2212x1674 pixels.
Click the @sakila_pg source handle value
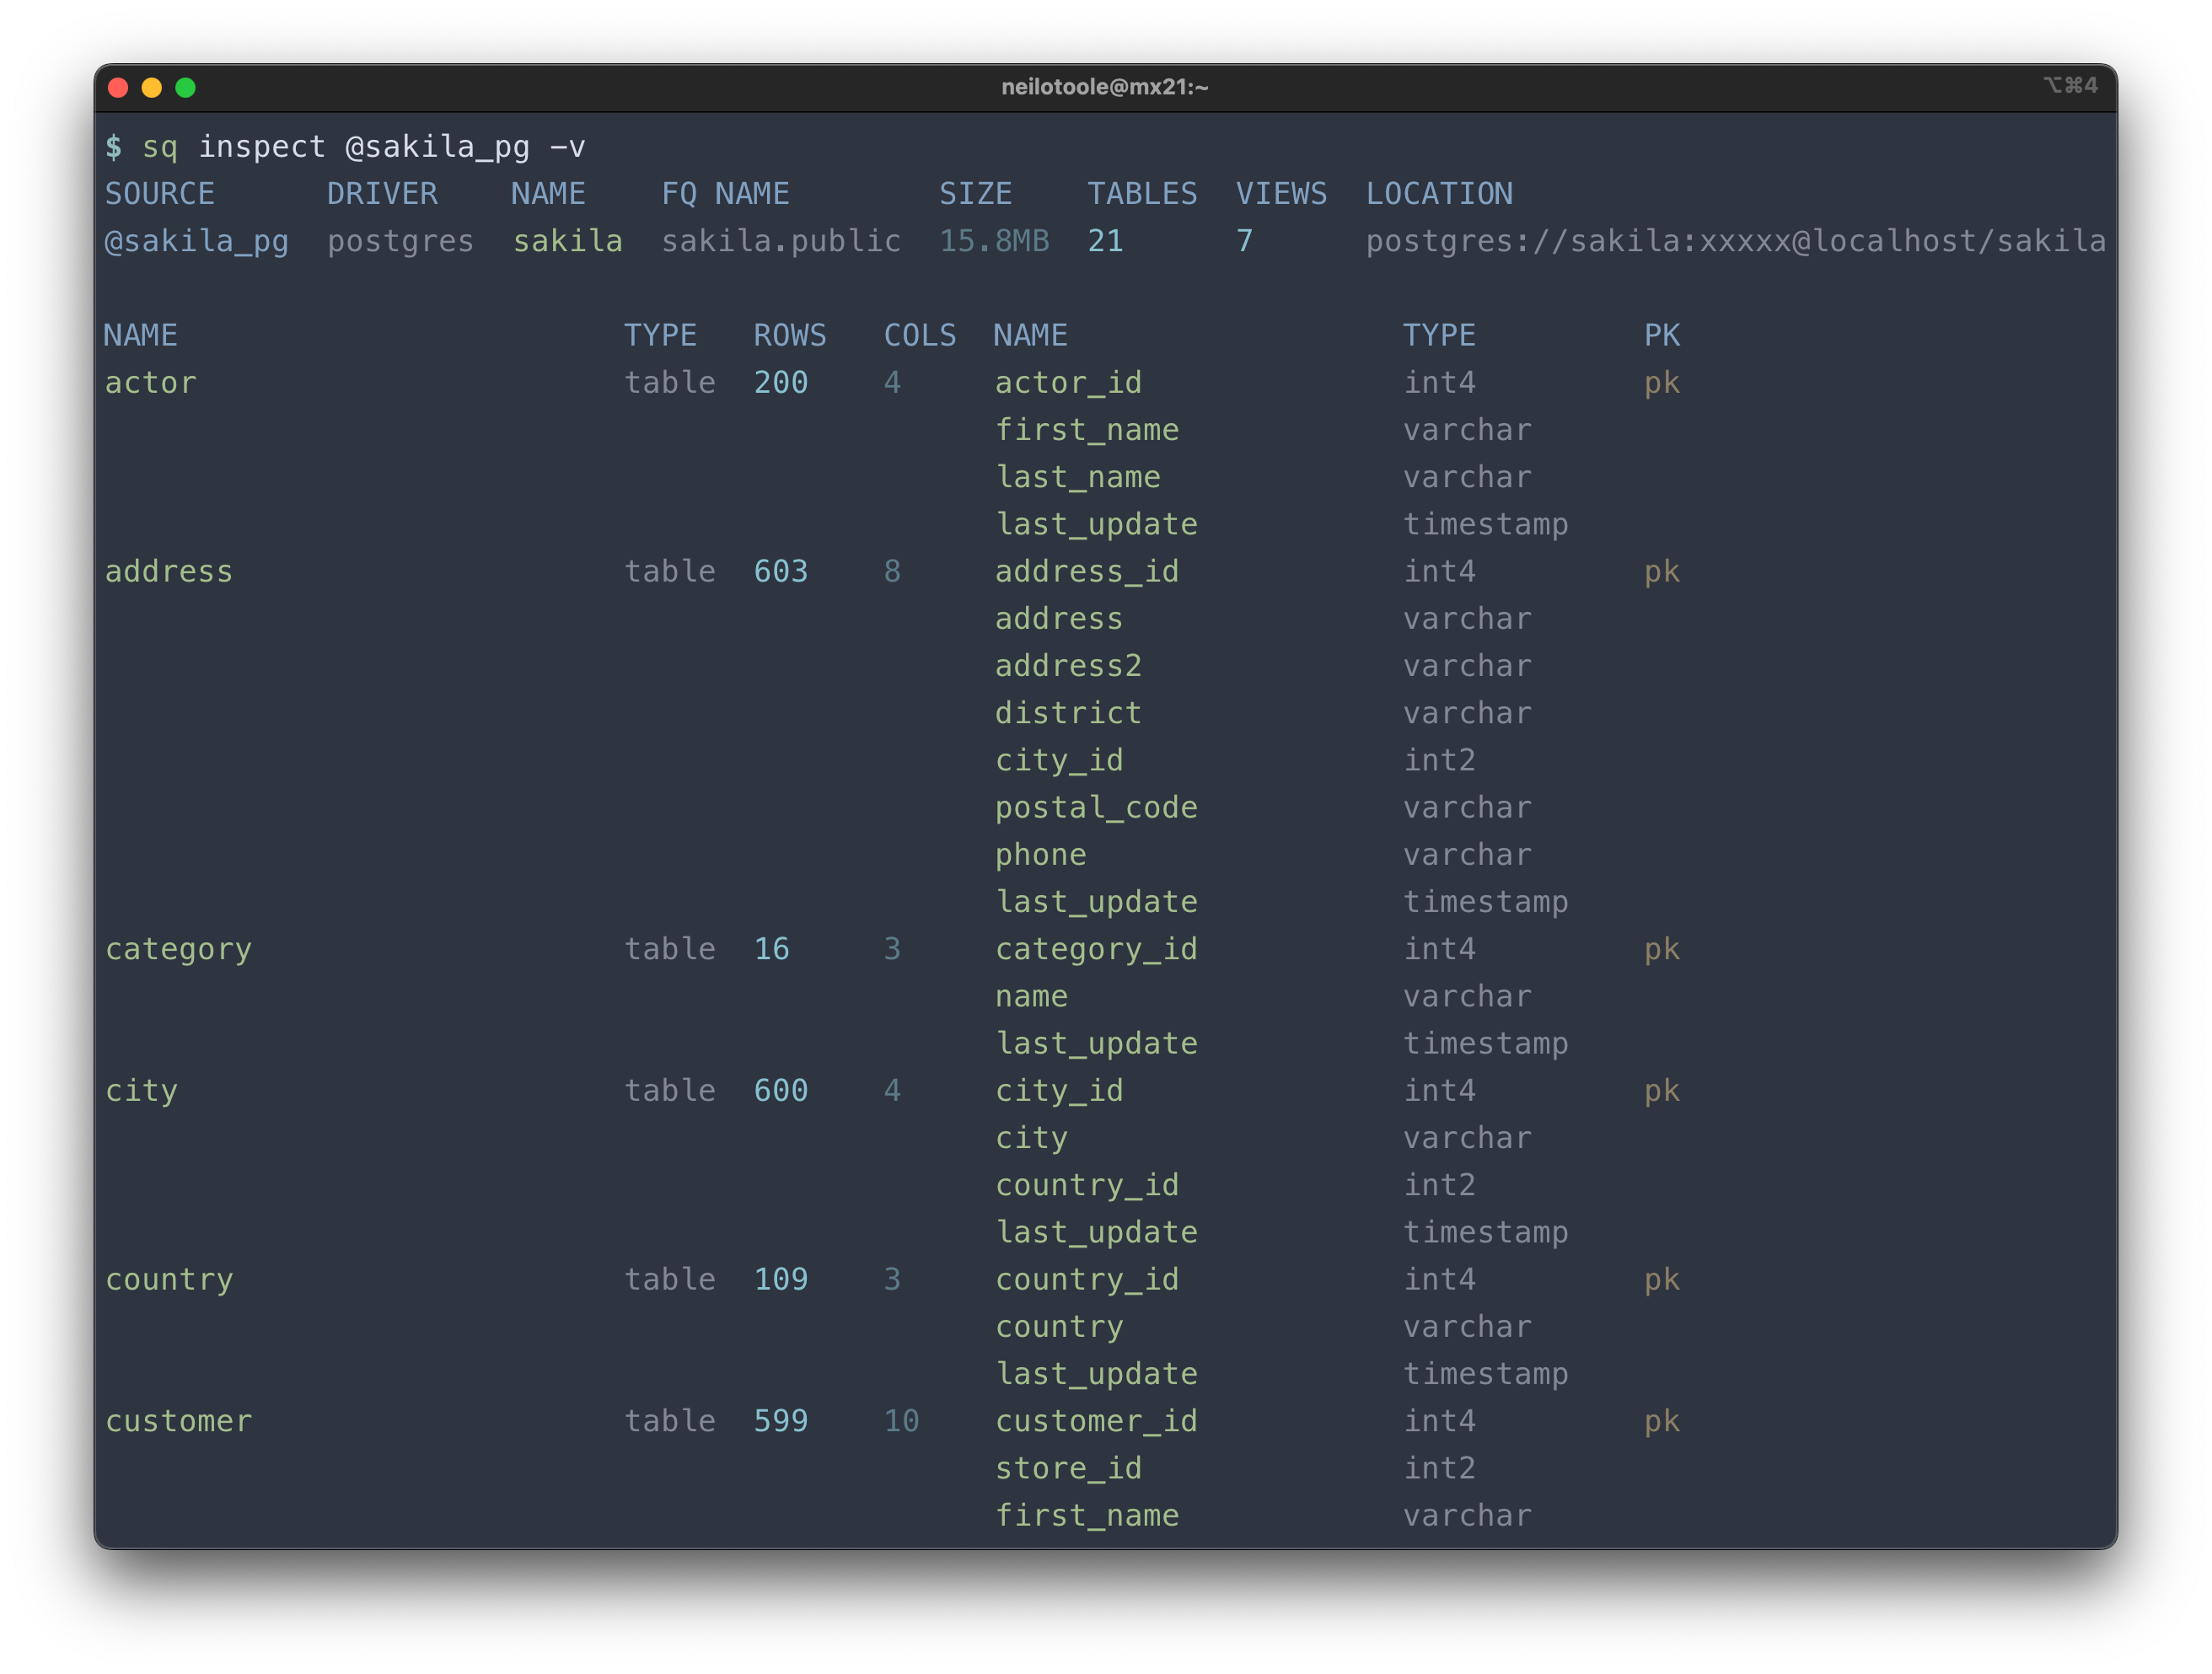tap(197, 241)
